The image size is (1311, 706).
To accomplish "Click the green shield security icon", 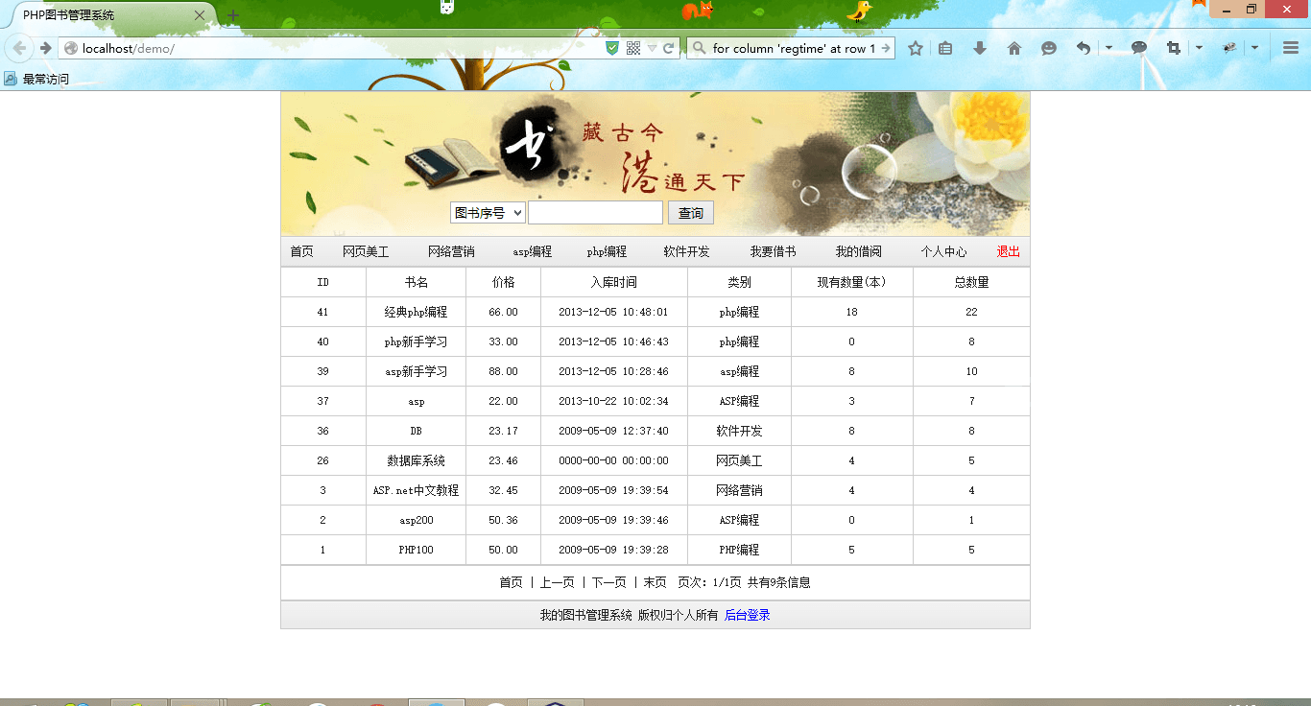I will pyautogui.click(x=612, y=48).
